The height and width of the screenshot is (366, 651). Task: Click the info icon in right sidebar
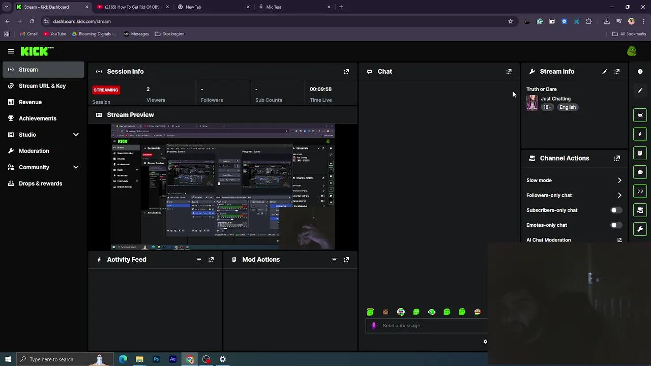[640, 72]
